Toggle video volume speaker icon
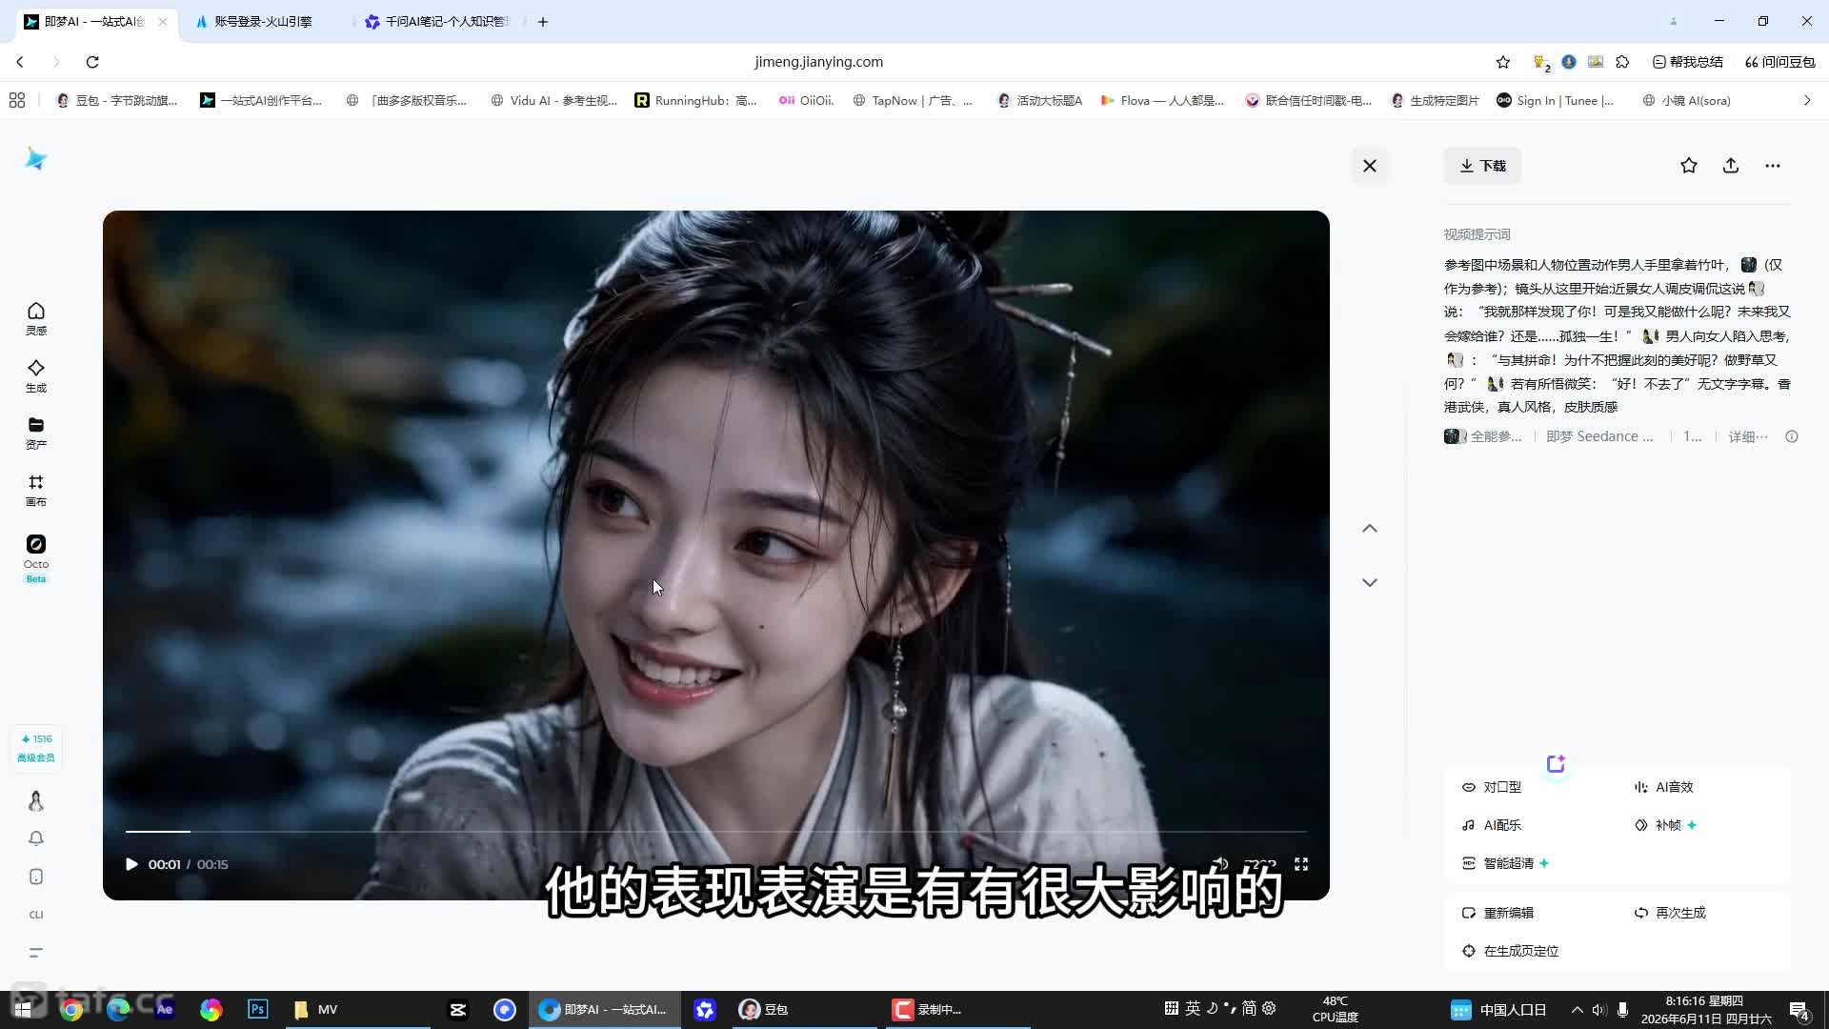 [x=1220, y=864]
